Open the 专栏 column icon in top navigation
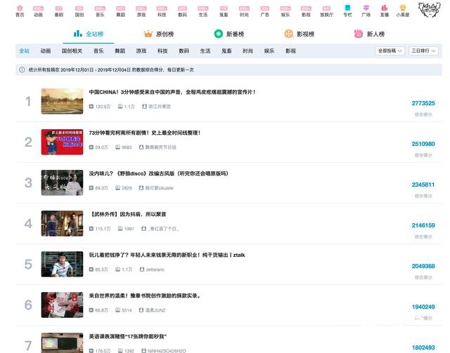This screenshot has width=450, height=353. point(348,9)
